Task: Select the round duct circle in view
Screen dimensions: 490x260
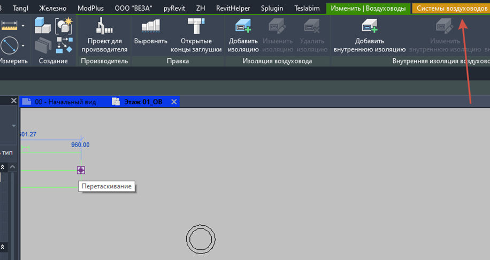Action: click(201, 239)
